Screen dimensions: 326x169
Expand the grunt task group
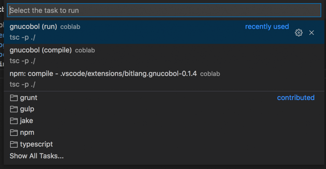[x=164, y=98]
